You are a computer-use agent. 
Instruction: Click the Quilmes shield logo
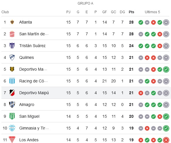(x=12, y=57)
